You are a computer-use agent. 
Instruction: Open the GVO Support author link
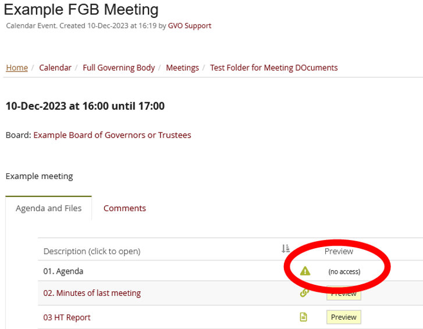(190, 26)
